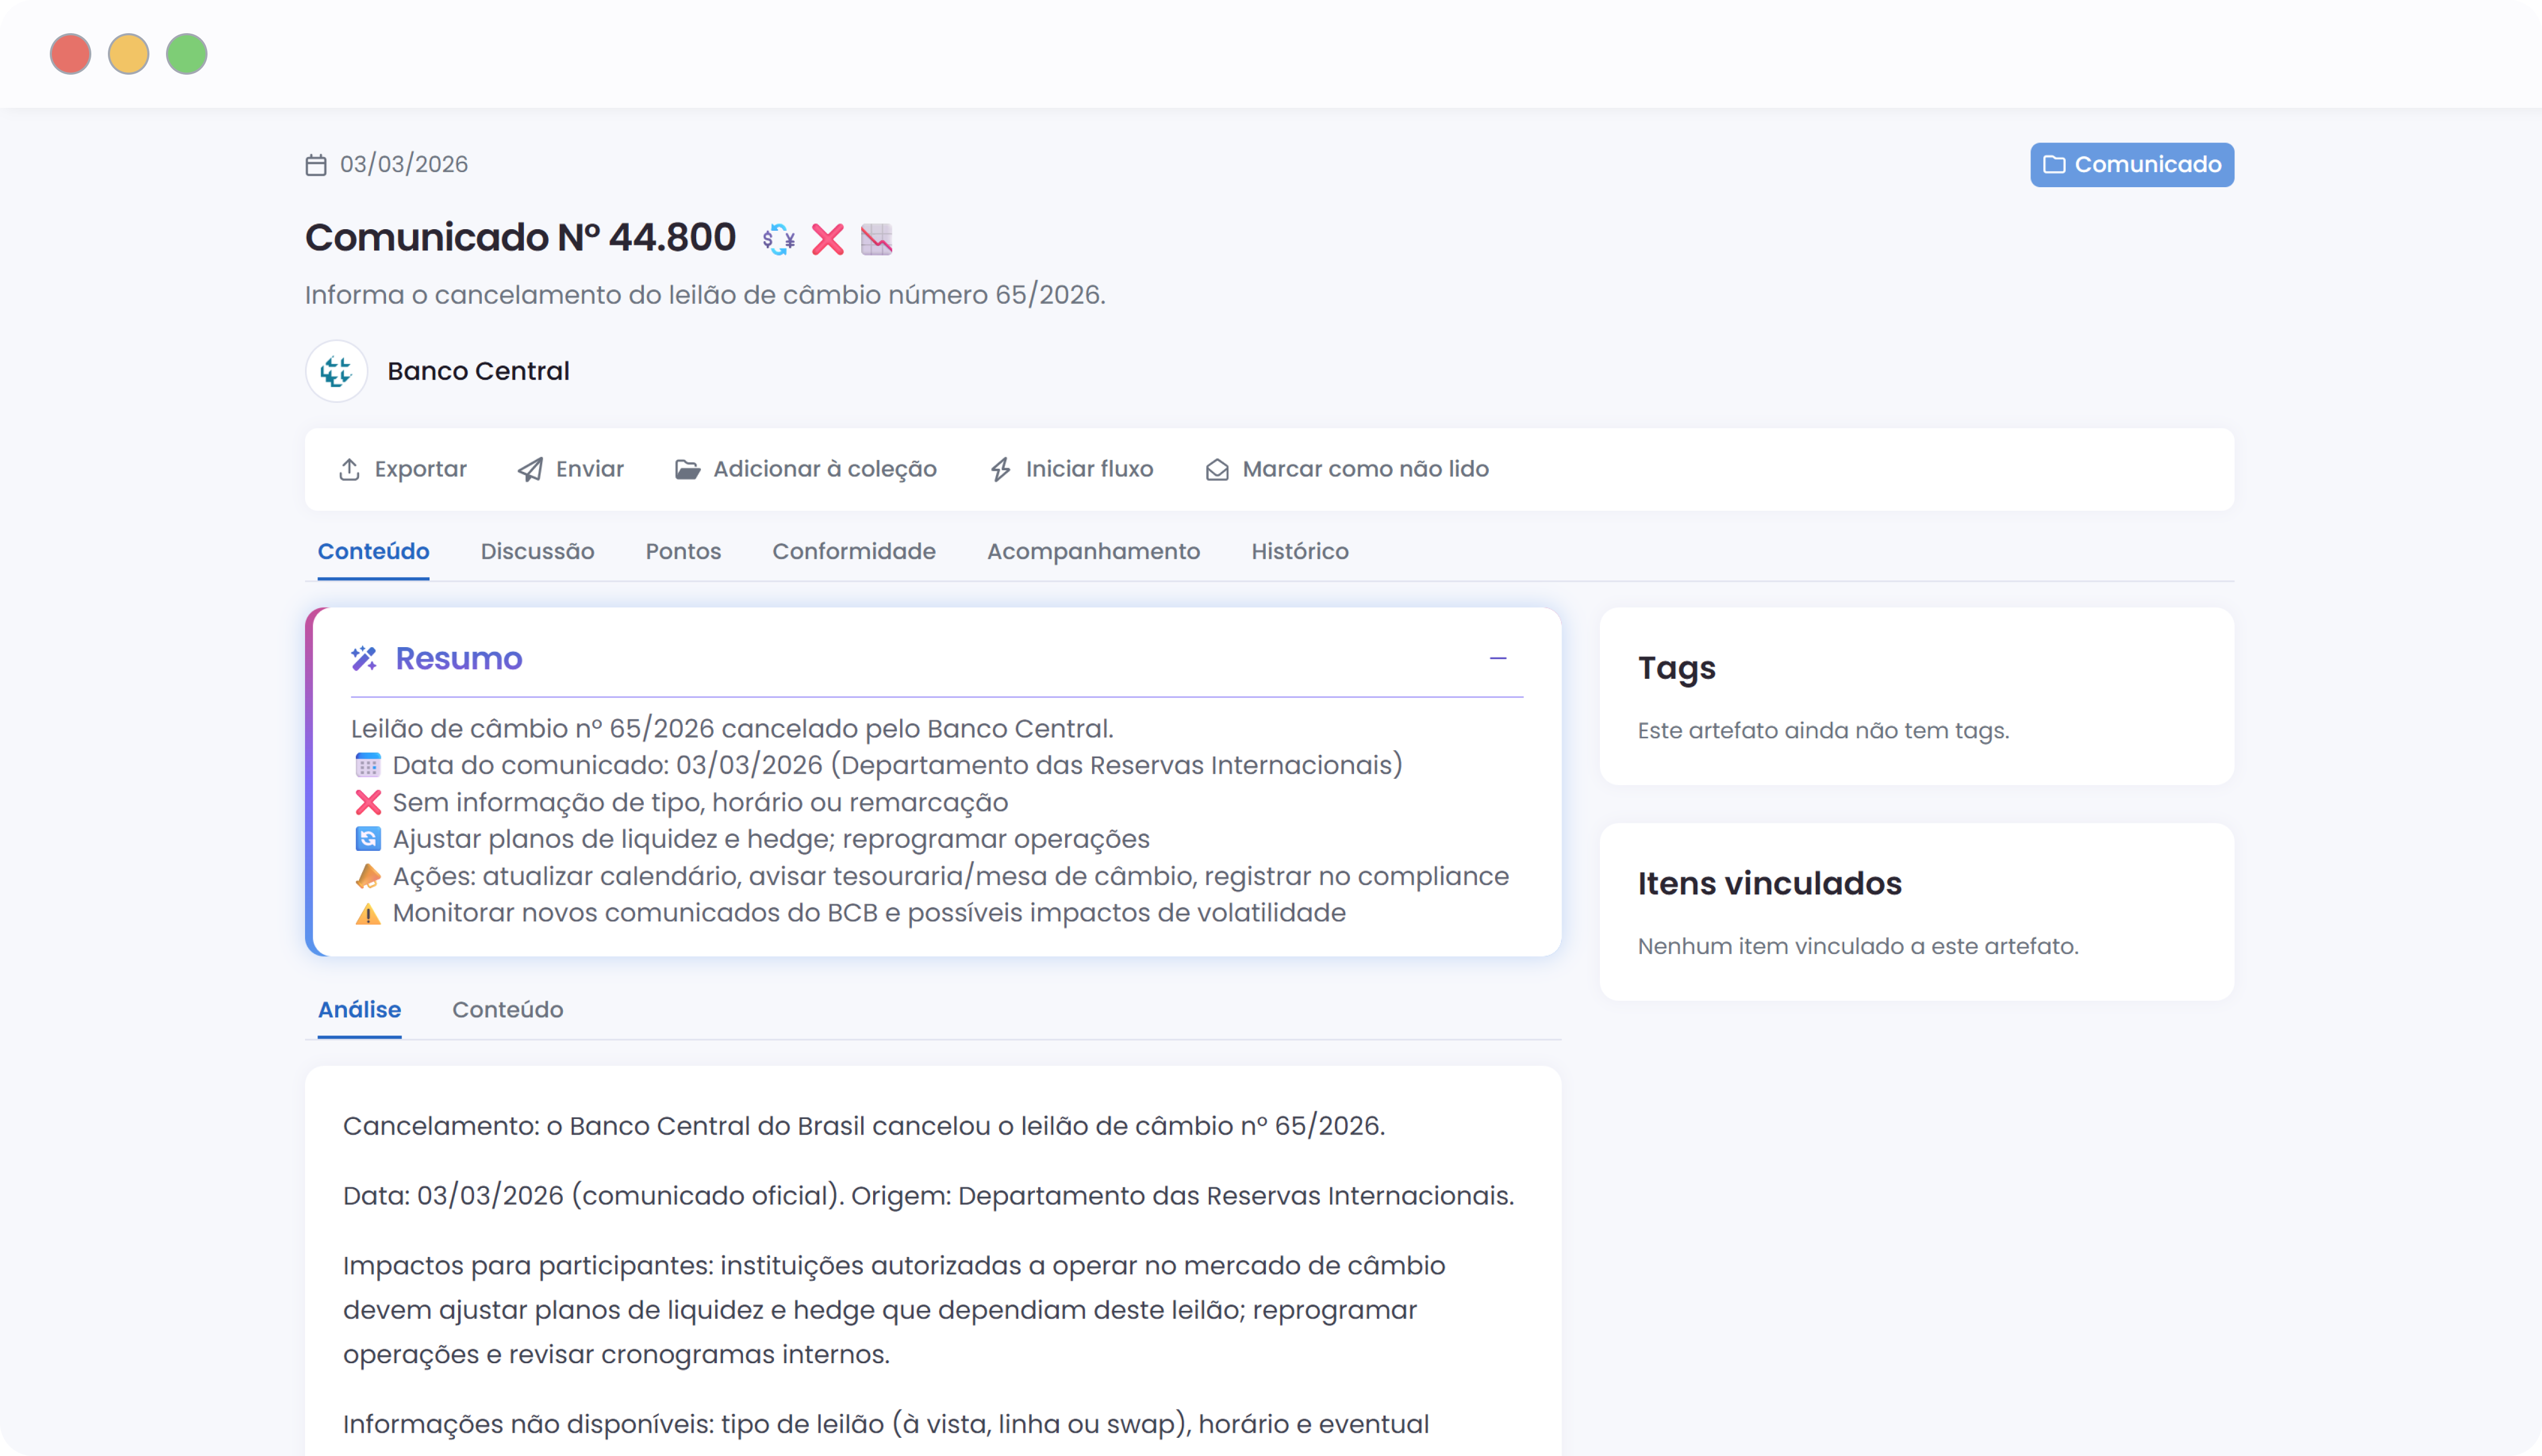Click paragraph 'Informações não disponíveis'

[886, 1424]
